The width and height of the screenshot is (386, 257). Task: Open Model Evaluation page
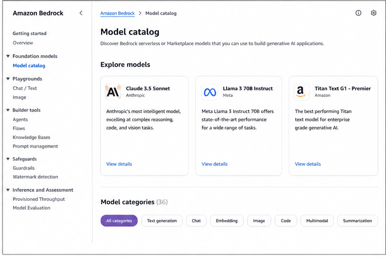coord(32,208)
